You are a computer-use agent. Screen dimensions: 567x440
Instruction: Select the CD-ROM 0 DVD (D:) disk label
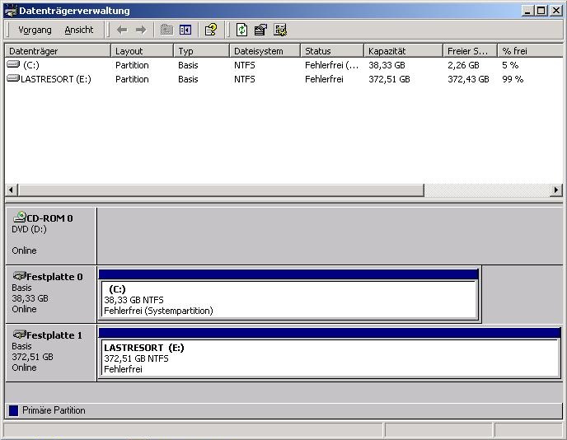pos(51,236)
